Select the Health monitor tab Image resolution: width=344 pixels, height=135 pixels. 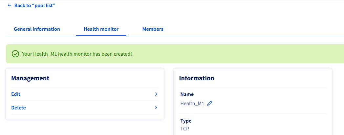pos(101,29)
